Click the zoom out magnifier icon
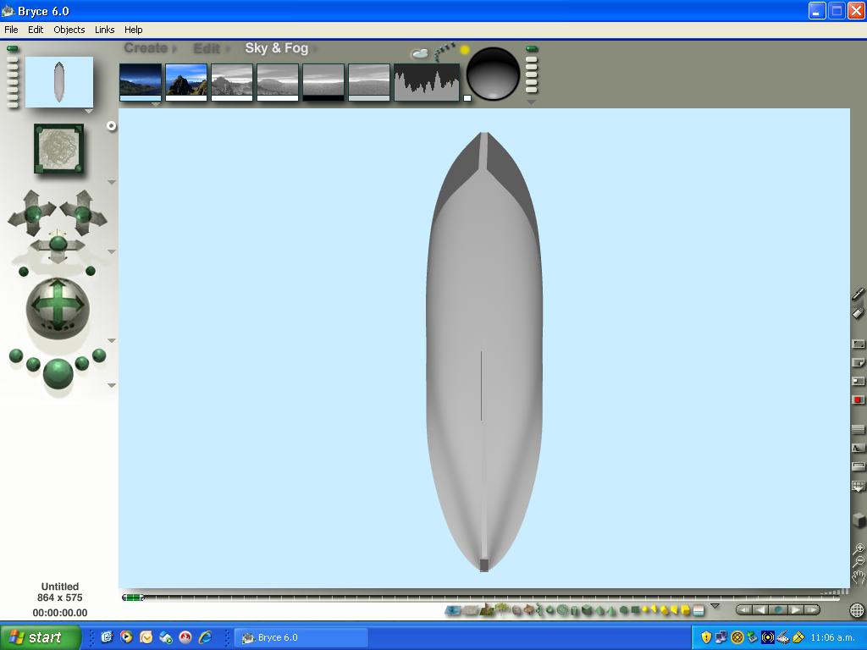The image size is (867, 650). point(859,562)
